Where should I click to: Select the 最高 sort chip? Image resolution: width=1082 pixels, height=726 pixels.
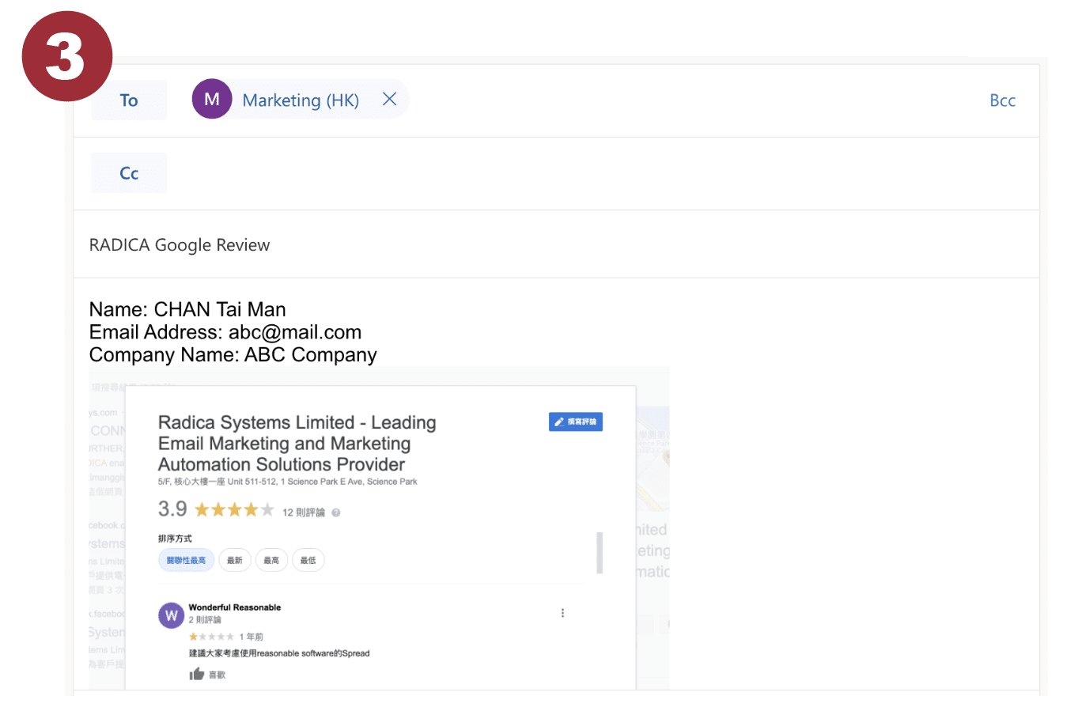271,560
